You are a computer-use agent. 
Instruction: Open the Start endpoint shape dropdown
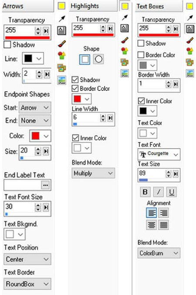pos(35,108)
